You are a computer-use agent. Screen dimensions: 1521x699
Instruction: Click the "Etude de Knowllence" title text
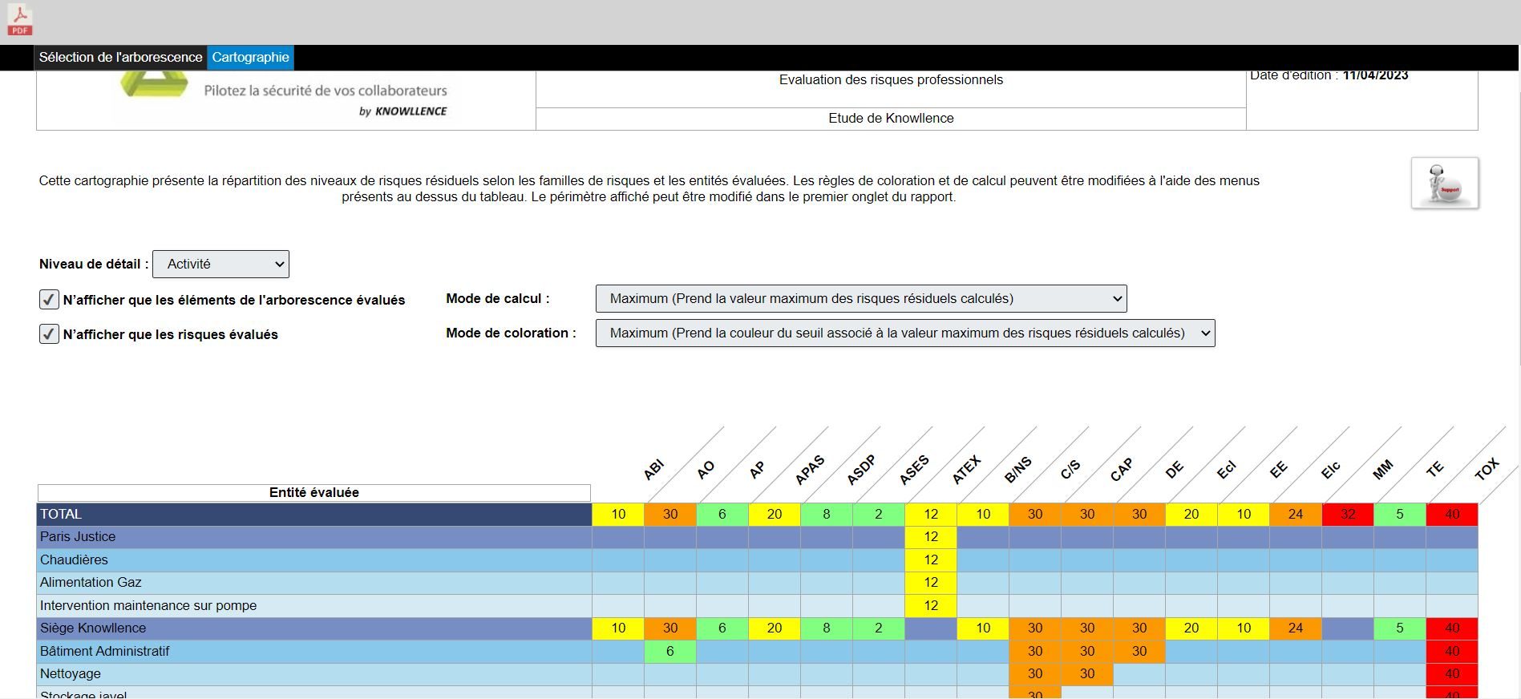click(891, 118)
